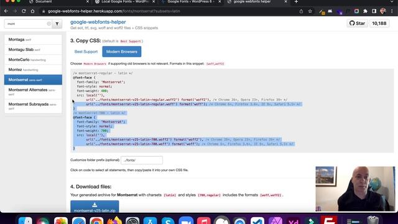Screen dimensions: 398x224
Task: Open FileZilla from the dock
Action: point(329,220)
